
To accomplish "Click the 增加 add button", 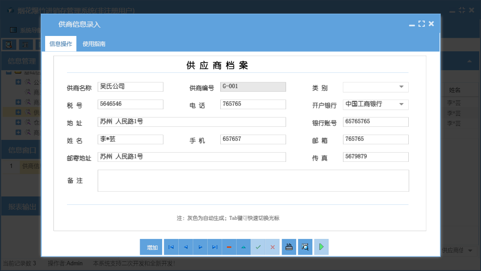I will click(x=151, y=246).
